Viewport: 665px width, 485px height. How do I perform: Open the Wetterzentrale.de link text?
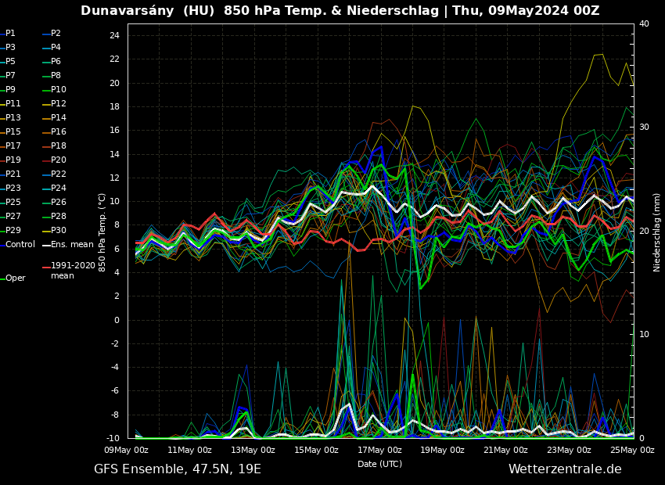(565, 469)
